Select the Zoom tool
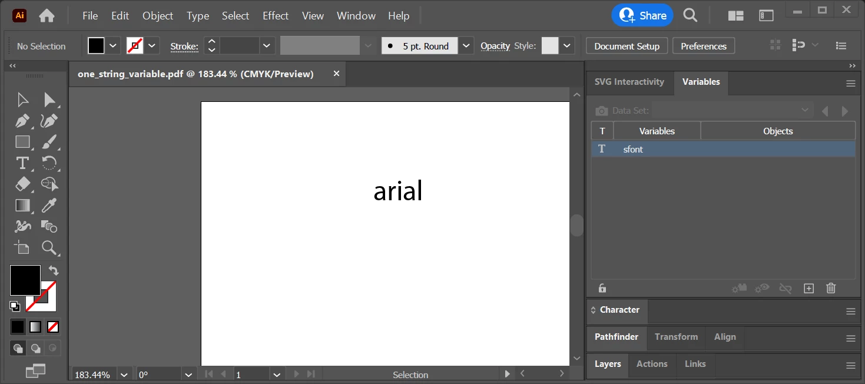Screen dimensions: 865x384 pos(49,247)
